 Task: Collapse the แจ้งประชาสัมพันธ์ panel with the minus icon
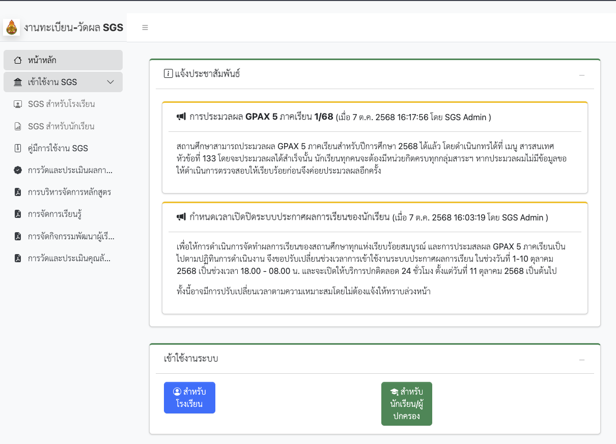582,75
